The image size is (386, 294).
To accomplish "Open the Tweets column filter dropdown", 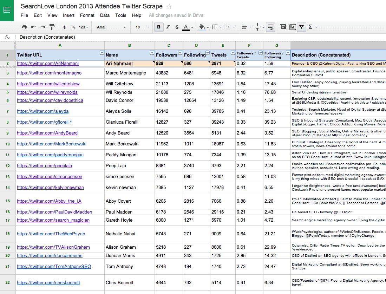I will 233,53.
